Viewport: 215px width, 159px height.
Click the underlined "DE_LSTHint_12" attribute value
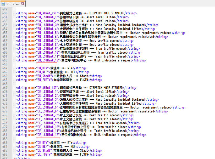point(48,135)
